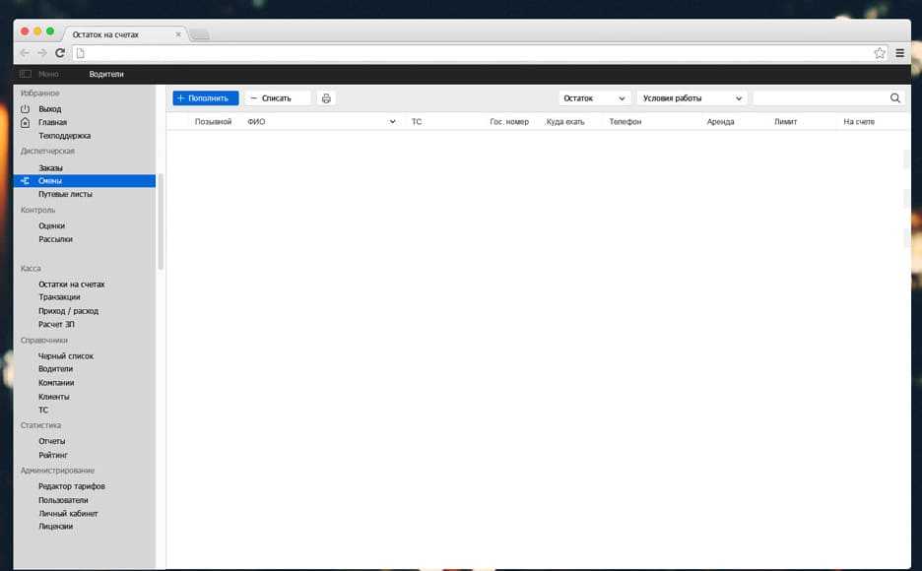Open the browser hamburger menu
The height and width of the screenshot is (571, 922).
tap(900, 53)
